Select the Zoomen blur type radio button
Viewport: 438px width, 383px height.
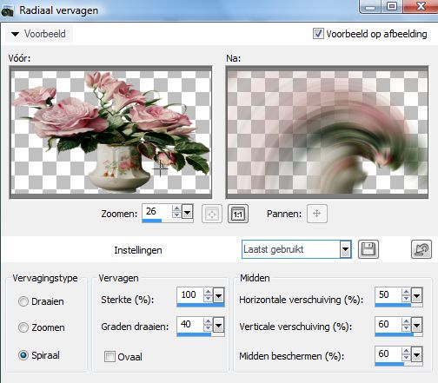point(23,327)
